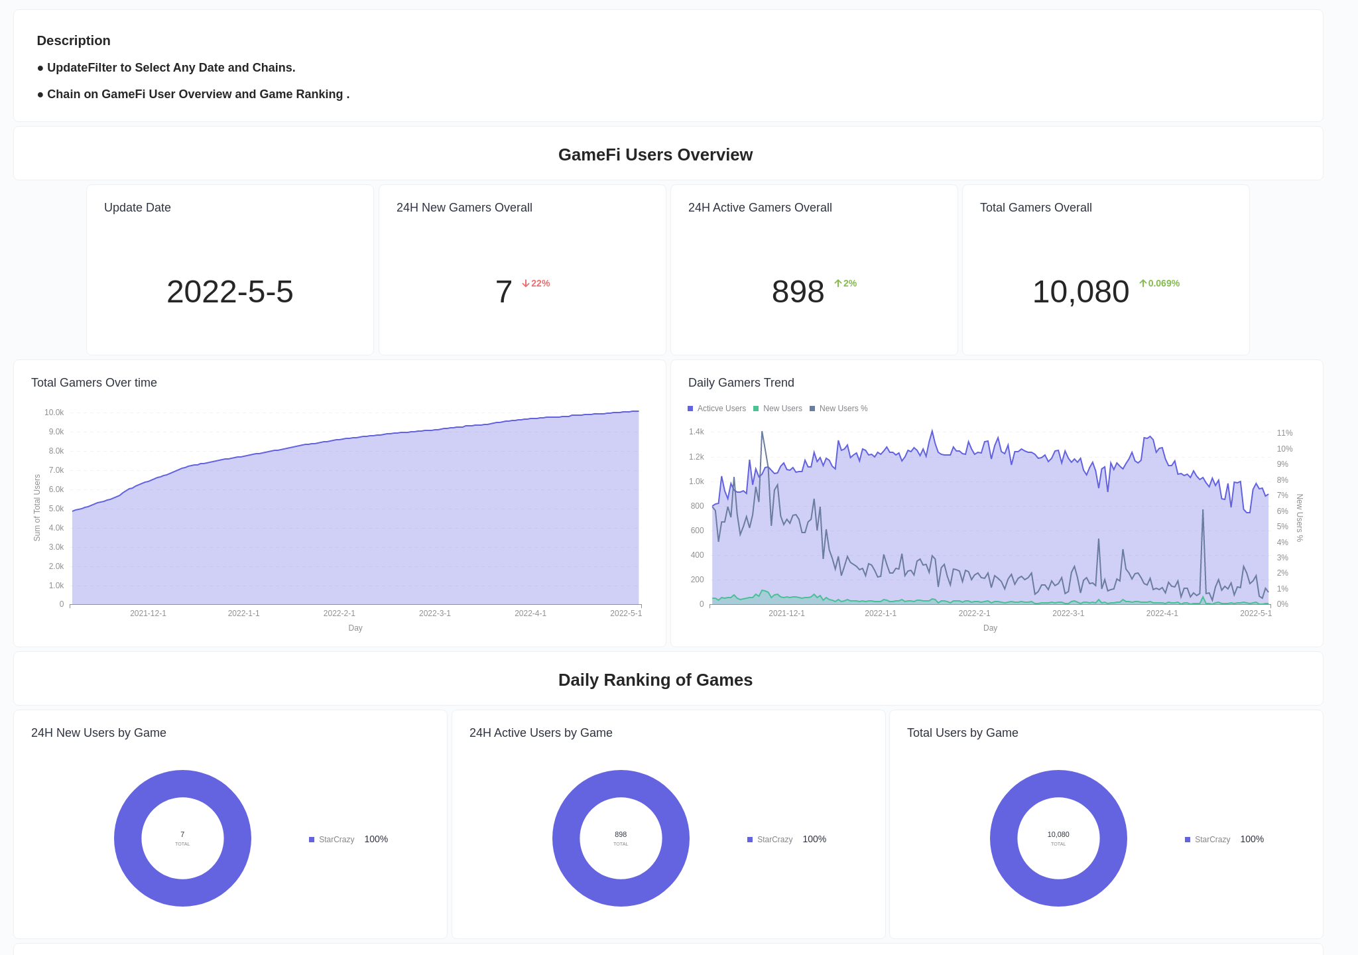
Task: Click the gray New Users % legend square
Action: click(812, 409)
